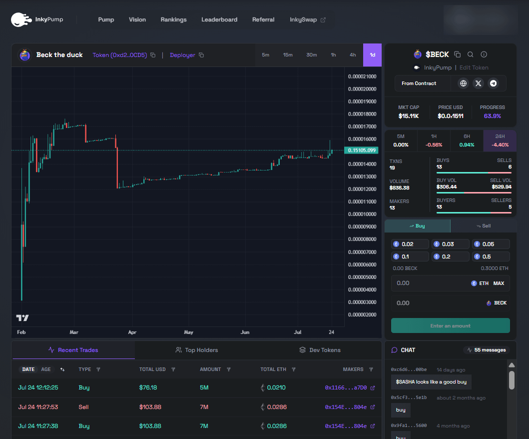The image size is (529, 439).
Task: Copy the Deployer address icon
Action: (201, 55)
